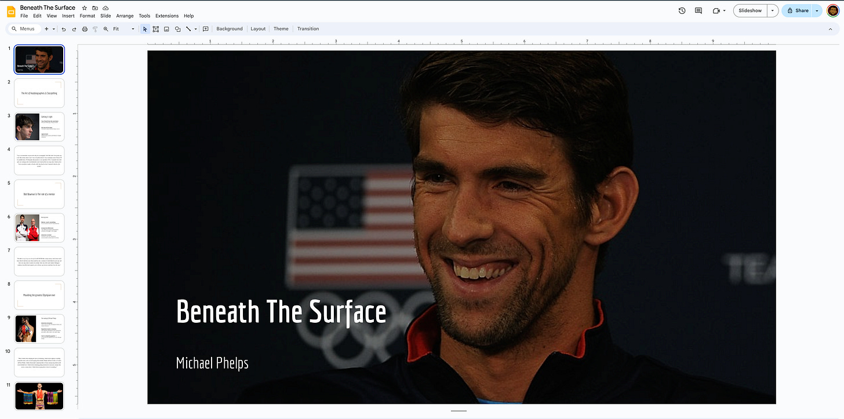Screen dimensions: 844x419
Task: Click the Transition button
Action: pyautogui.click(x=308, y=29)
